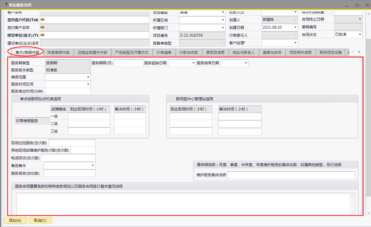
Task: Click orange link arrow beside 建设单位(业主) code field
Action: click(43, 35)
